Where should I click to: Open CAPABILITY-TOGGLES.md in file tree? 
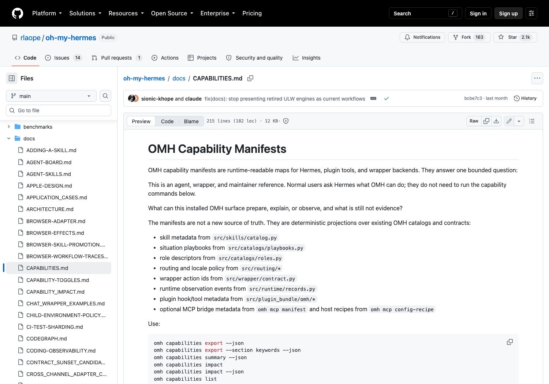(57, 280)
